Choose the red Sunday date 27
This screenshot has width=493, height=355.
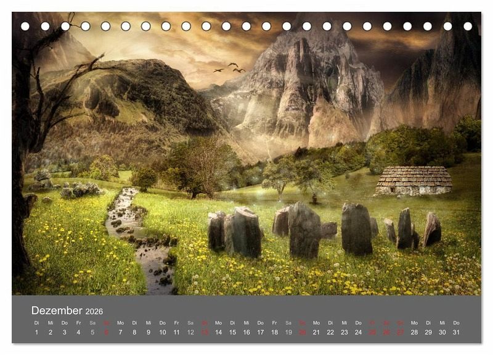(400, 332)
